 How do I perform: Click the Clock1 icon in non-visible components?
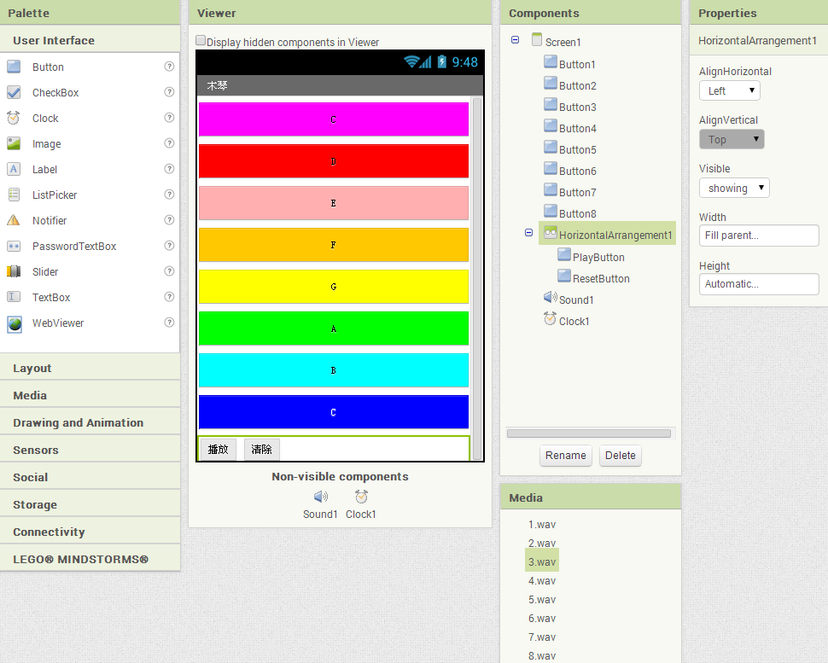pos(361,497)
